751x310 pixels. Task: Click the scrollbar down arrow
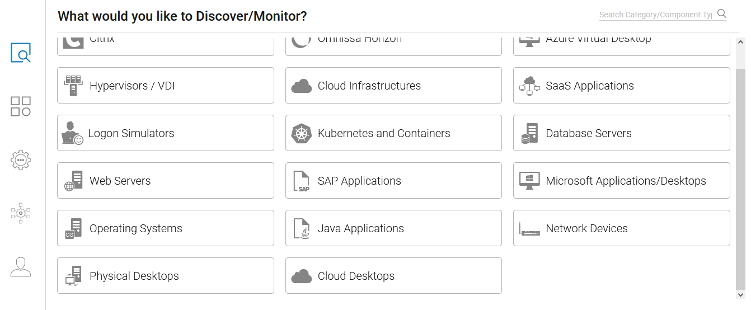[741, 294]
